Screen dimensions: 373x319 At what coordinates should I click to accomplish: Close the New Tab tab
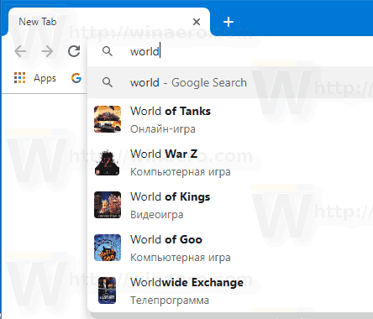pyautogui.click(x=197, y=22)
